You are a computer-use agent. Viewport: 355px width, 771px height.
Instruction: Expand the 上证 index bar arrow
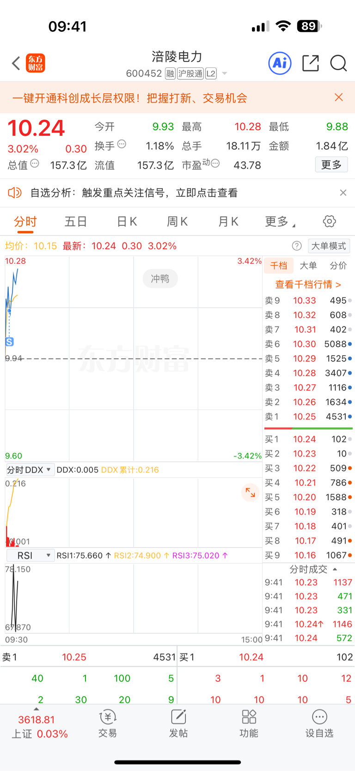(37, 709)
